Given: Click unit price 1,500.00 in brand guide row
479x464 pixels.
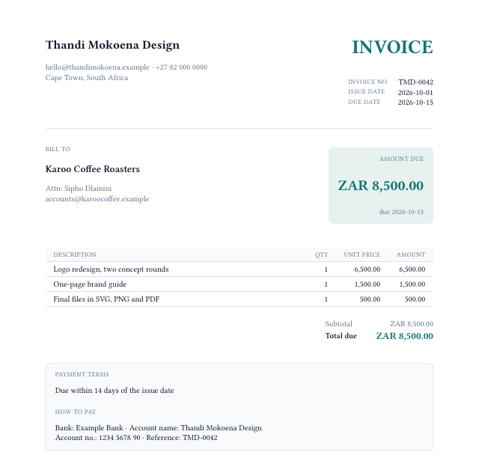Looking at the screenshot, I should point(367,284).
